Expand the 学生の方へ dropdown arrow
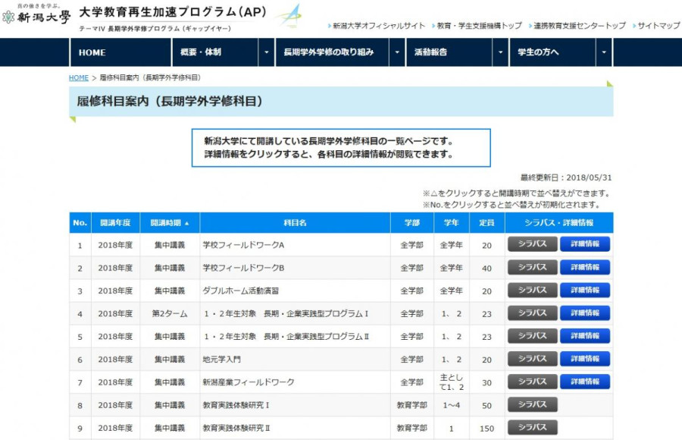This screenshot has height=440, width=682. (604, 52)
